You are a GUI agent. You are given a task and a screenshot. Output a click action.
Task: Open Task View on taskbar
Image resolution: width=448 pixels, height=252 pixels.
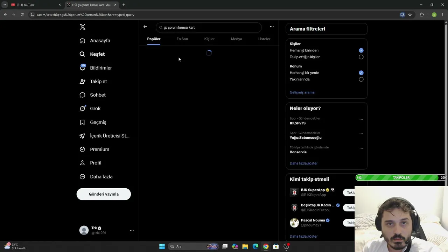tap(225, 246)
